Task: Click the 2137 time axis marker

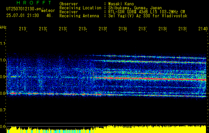Action: click(x=143, y=29)
